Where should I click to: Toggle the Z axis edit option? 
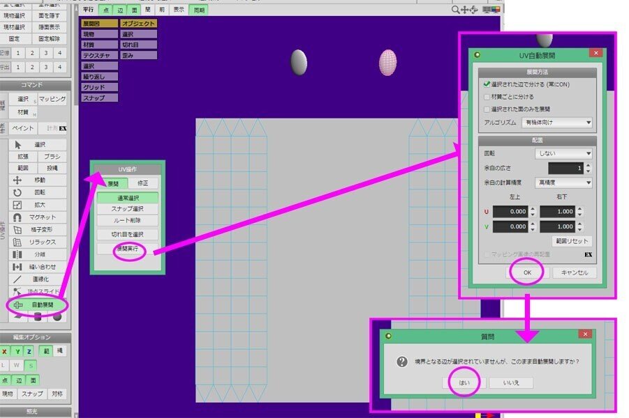click(x=29, y=352)
